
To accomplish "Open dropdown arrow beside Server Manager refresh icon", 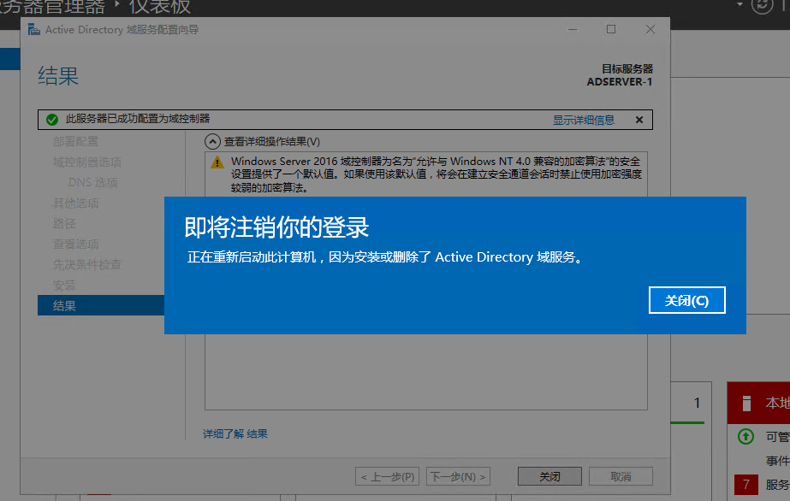I will pyautogui.click(x=740, y=4).
